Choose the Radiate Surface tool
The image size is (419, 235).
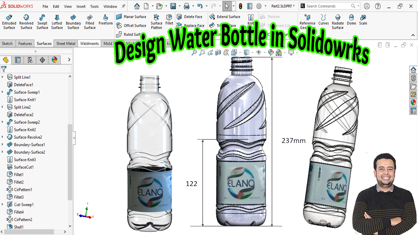pos(337,22)
